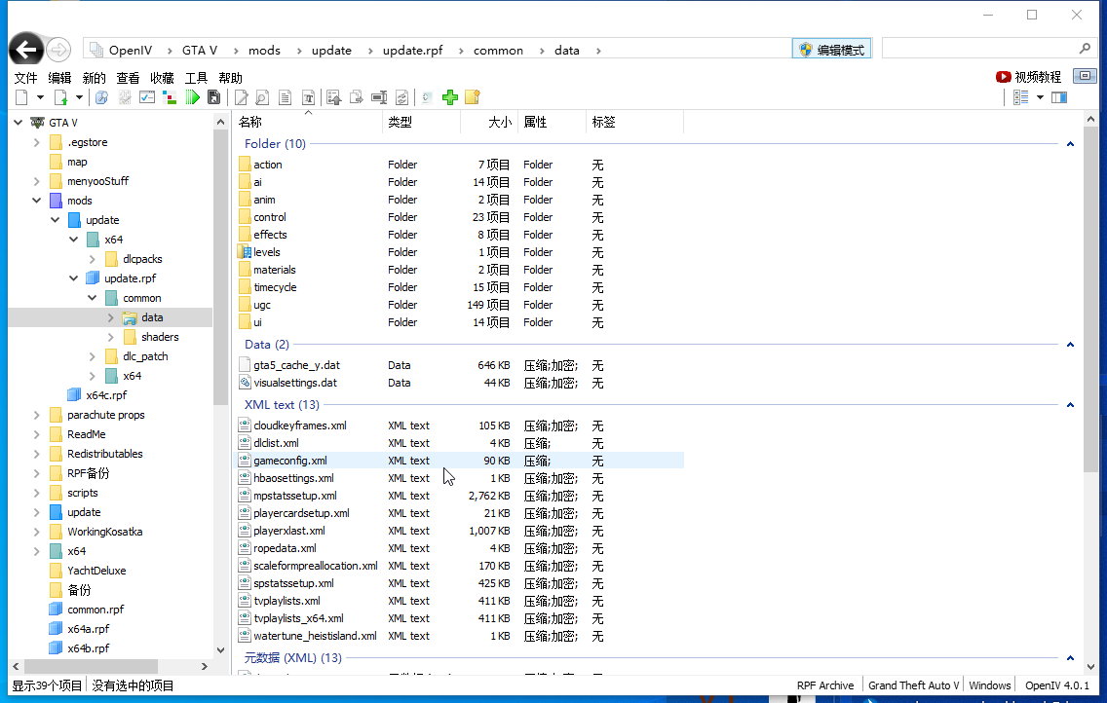Image resolution: width=1107 pixels, height=703 pixels.
Task: Collapse the Folder (10) group
Action: coord(1070,144)
